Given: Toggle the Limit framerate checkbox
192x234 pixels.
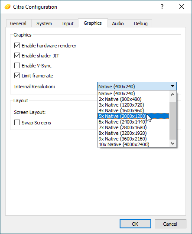Looking at the screenshot, I should click(x=17, y=76).
